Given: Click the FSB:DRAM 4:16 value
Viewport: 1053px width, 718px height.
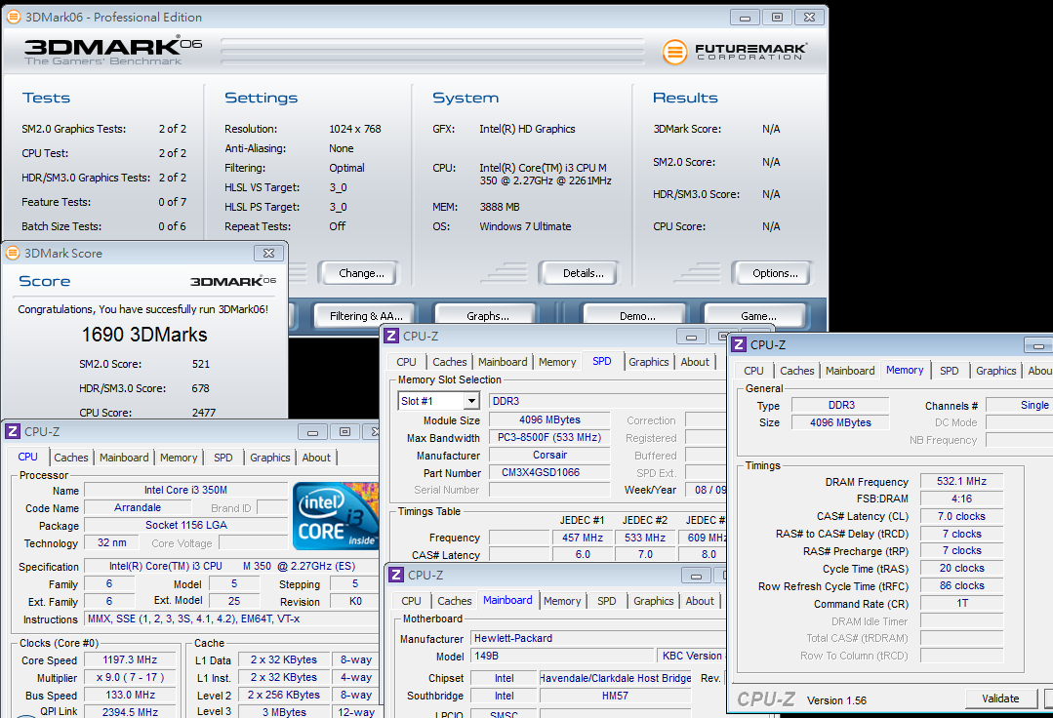Looking at the screenshot, I should point(961,499).
